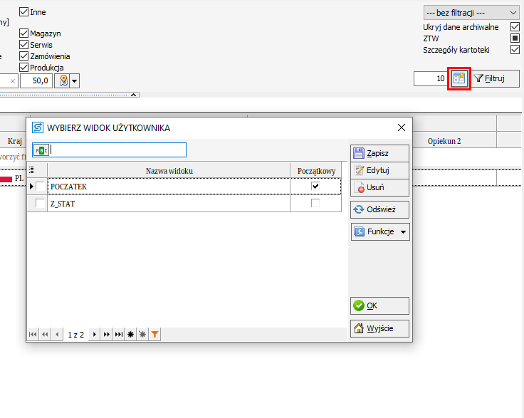
Task: Open the 'bez filtracji' dropdown
Action: 471,13
